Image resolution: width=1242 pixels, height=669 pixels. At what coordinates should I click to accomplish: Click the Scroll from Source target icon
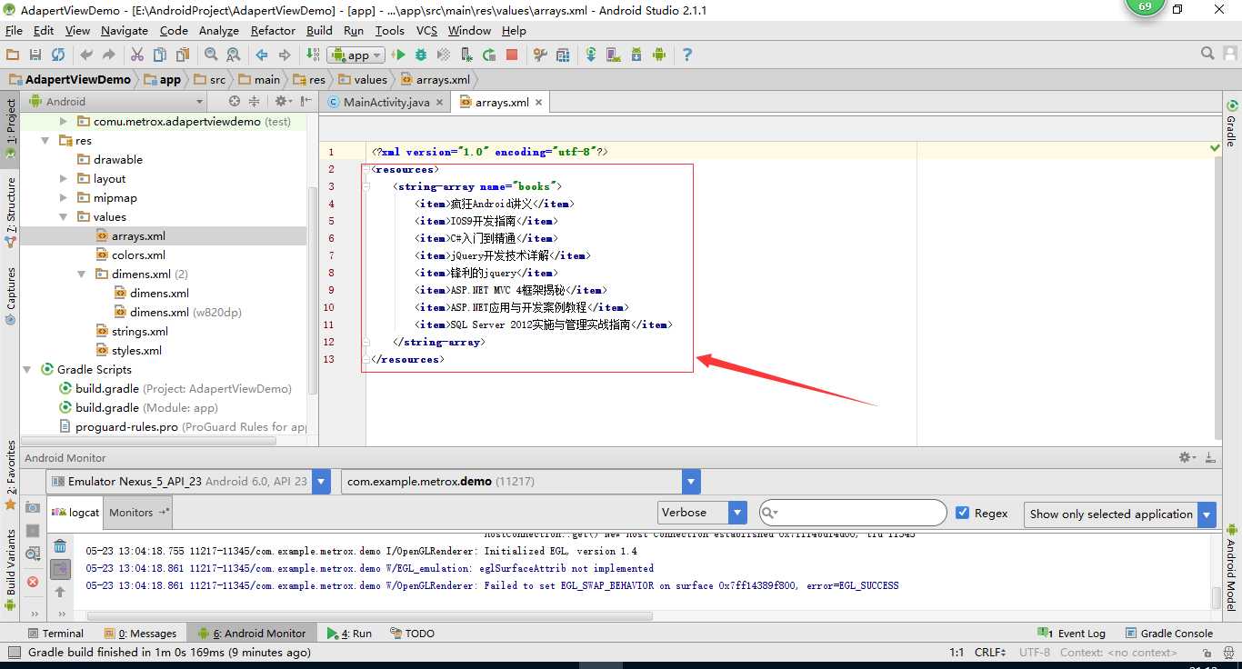[235, 102]
